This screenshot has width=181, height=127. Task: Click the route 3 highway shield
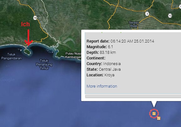point(147,14)
